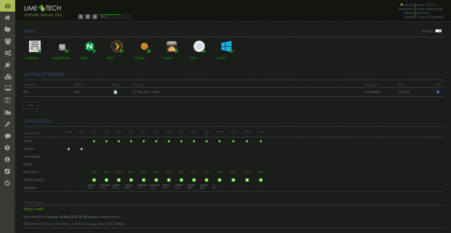Click the Info circle icon in sidebar
Viewport: 451px width, 233px height.
(x=8, y=159)
